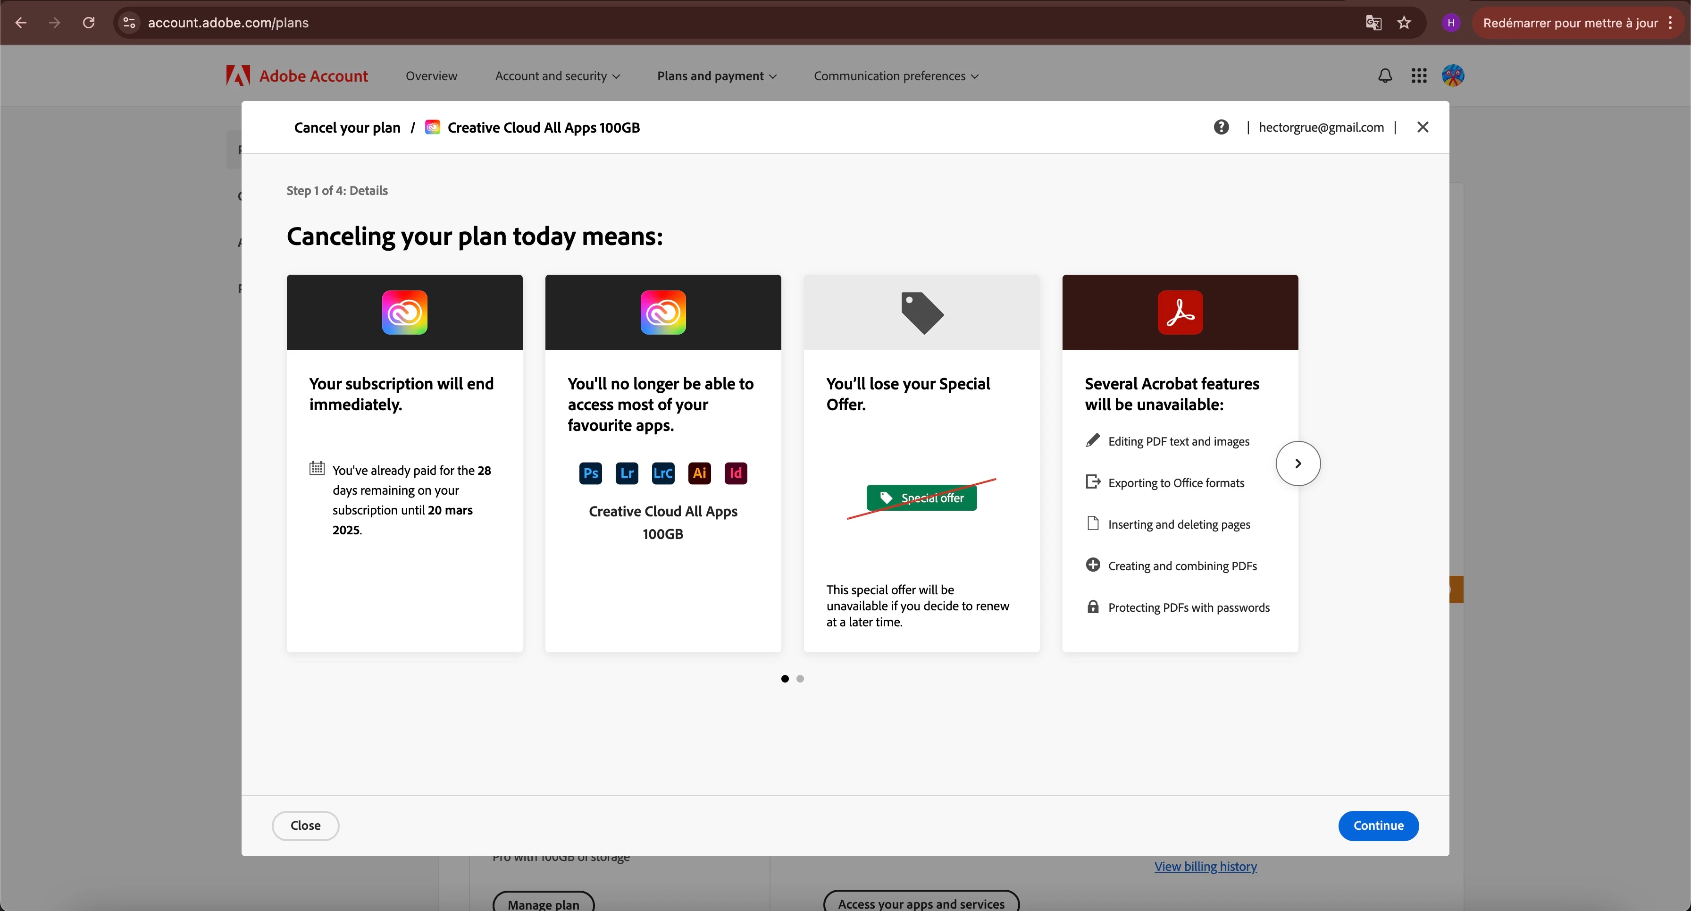The height and width of the screenshot is (911, 1691).
Task: Go to the Overview tab
Action: click(431, 76)
